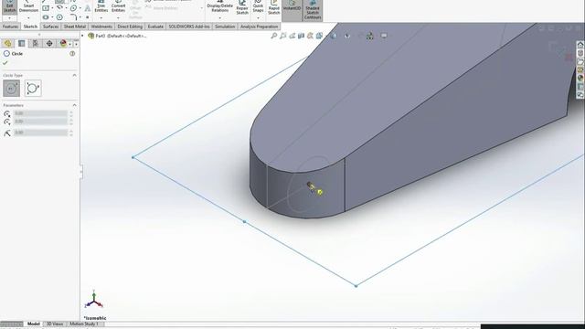Screen dimensions: 585x329
Task: Switch to the Sheet Metal tab
Action: pyautogui.click(x=75, y=27)
